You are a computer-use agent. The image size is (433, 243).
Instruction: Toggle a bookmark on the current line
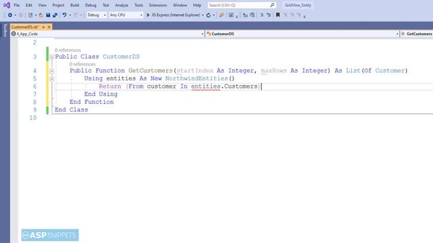tap(278, 15)
